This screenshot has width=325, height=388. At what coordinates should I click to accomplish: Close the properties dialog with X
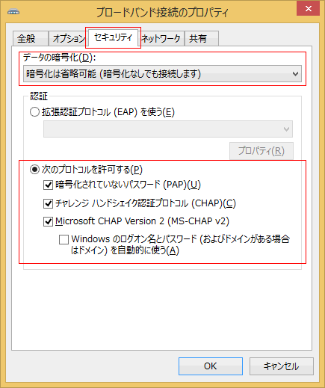309,9
